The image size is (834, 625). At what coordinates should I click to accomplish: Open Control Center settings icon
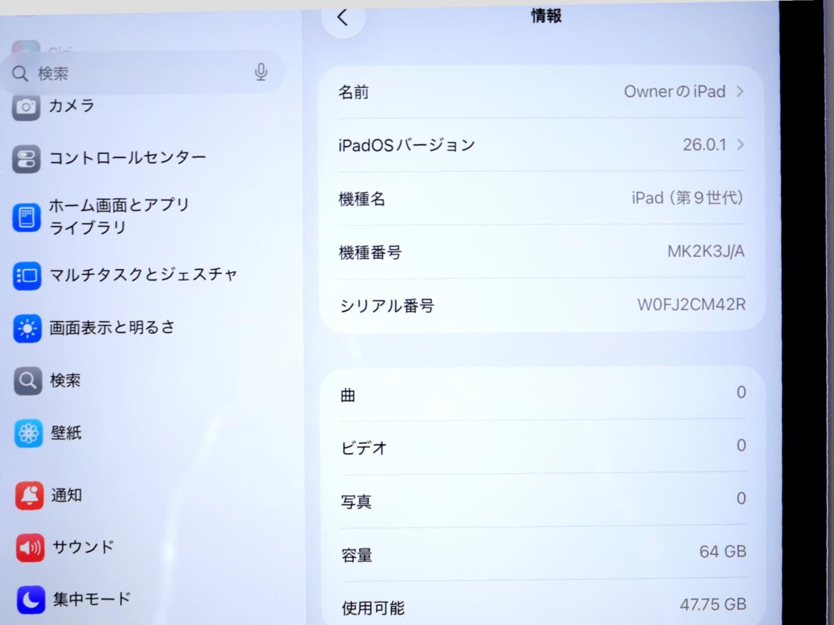click(x=26, y=159)
